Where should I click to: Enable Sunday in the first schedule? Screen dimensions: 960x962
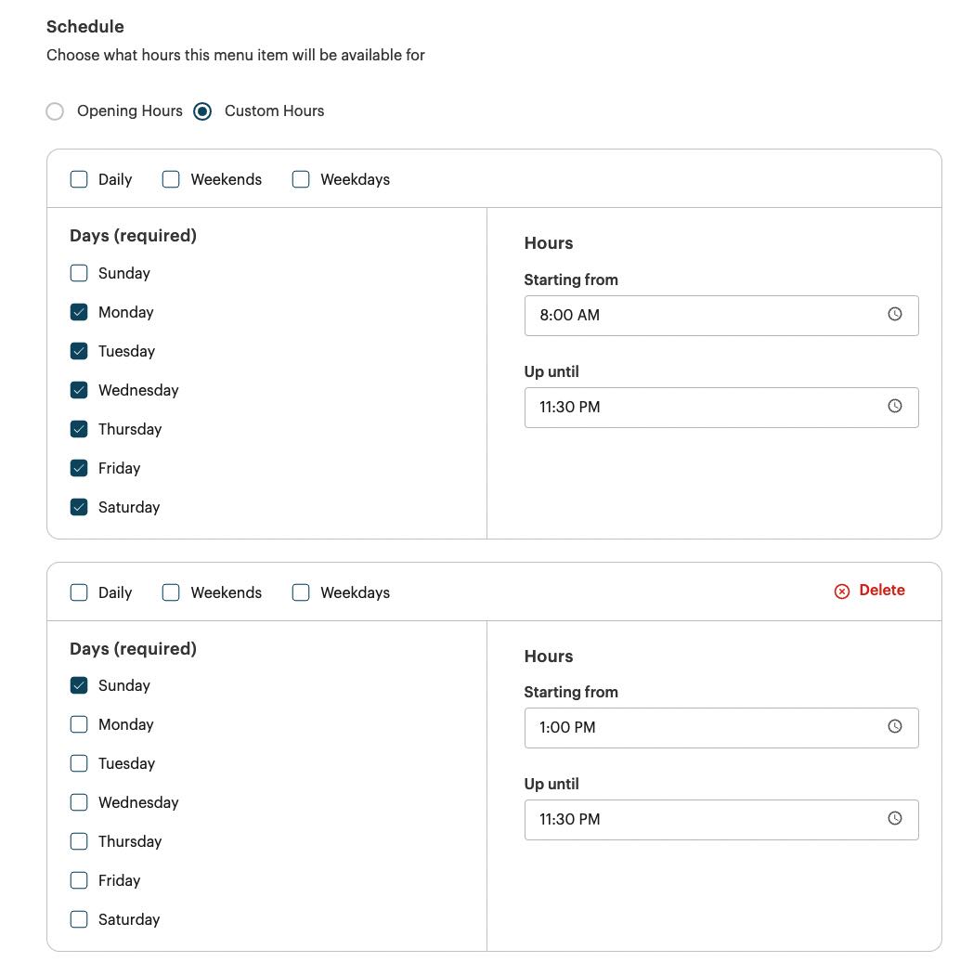79,273
